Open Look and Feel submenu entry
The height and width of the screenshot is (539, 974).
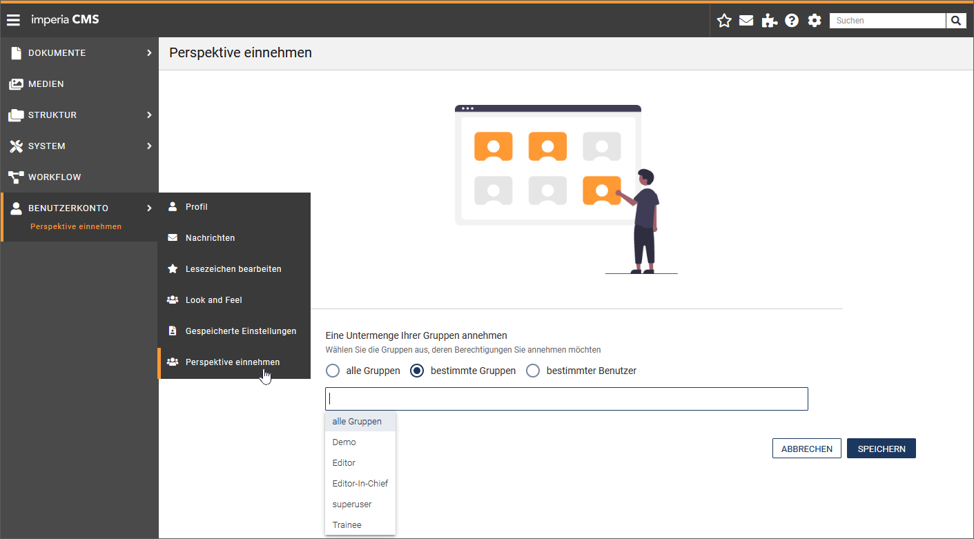235,300
